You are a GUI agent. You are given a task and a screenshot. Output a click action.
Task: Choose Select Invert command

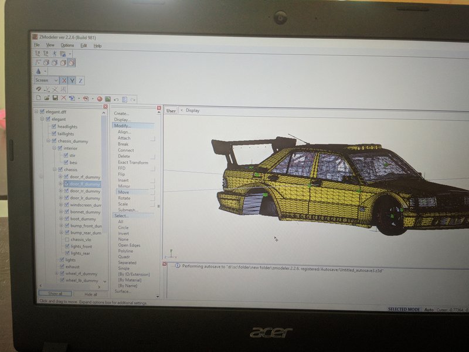123,233
